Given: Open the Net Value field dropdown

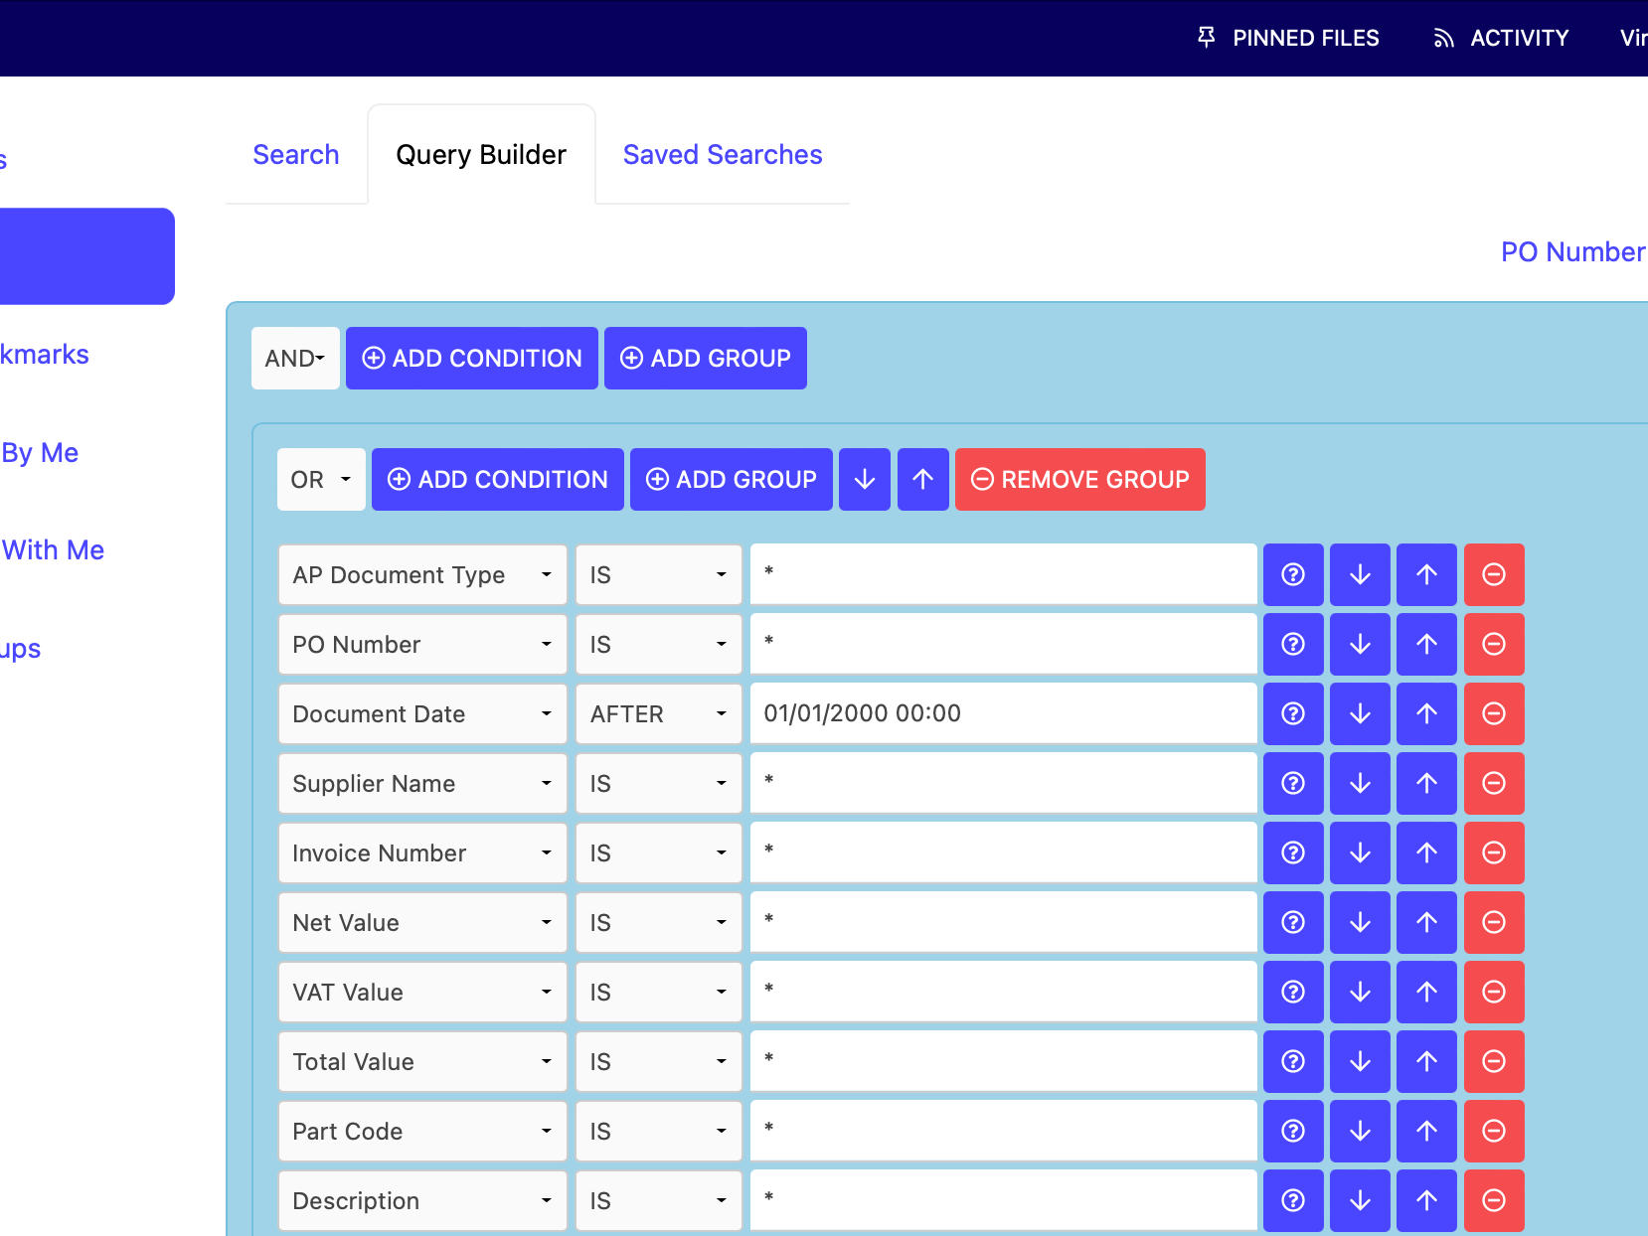Looking at the screenshot, I should point(422,922).
